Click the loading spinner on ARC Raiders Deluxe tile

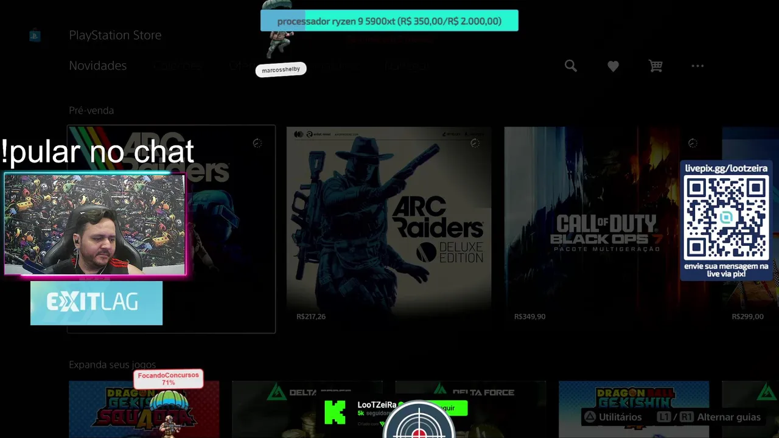(475, 143)
